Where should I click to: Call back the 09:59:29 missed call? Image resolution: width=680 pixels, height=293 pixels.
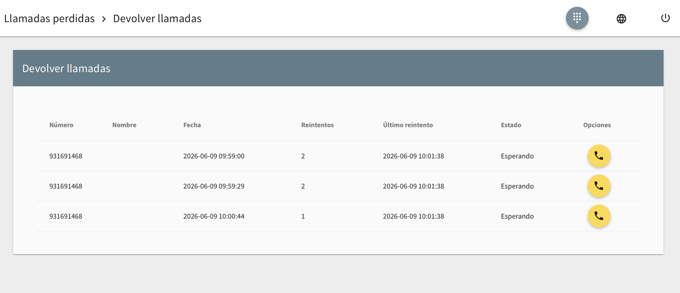click(599, 186)
